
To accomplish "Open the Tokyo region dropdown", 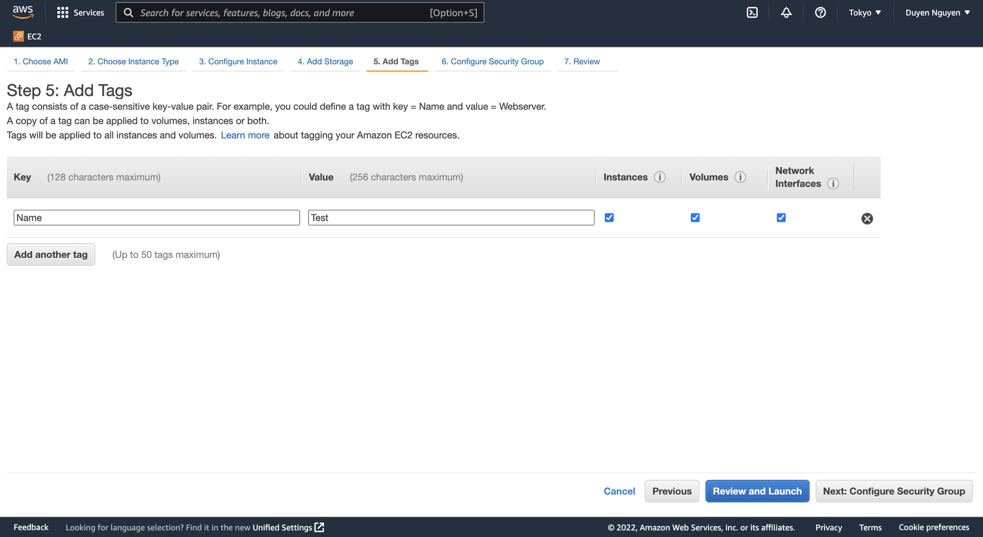I will tap(864, 13).
